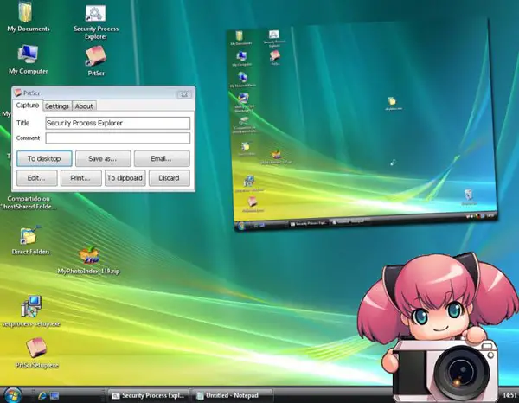Image resolution: width=519 pixels, height=403 pixels.
Task: Click the Comment input field
Action: (x=118, y=138)
